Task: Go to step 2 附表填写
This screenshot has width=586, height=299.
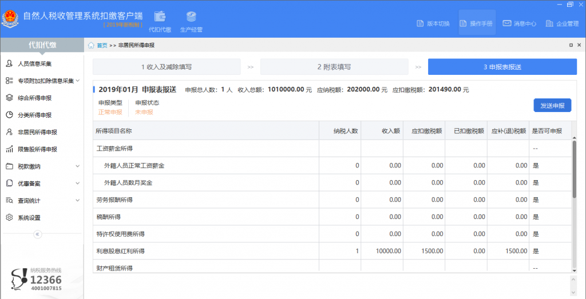Action: click(x=334, y=67)
